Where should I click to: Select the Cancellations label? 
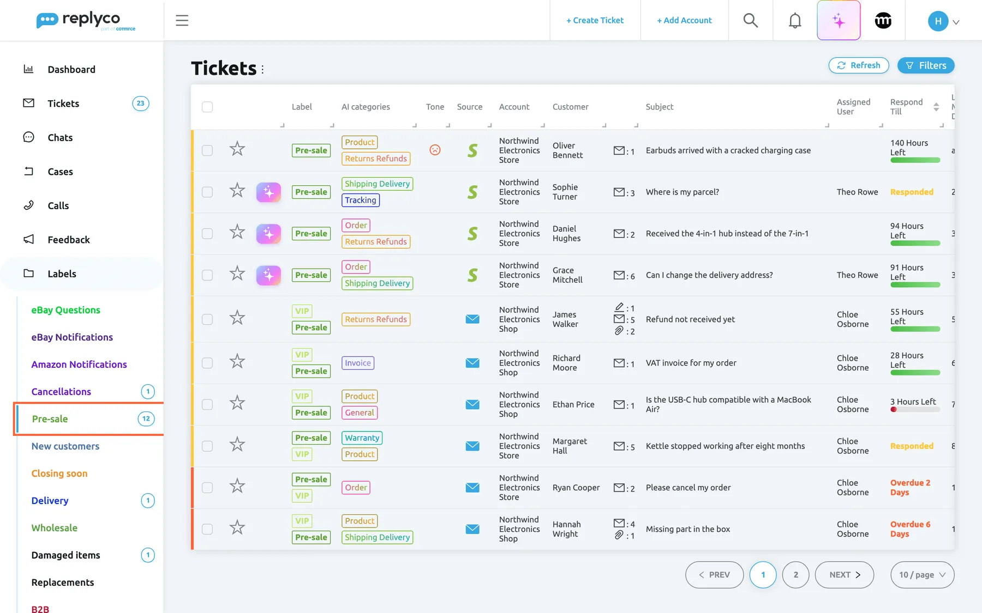[61, 392]
